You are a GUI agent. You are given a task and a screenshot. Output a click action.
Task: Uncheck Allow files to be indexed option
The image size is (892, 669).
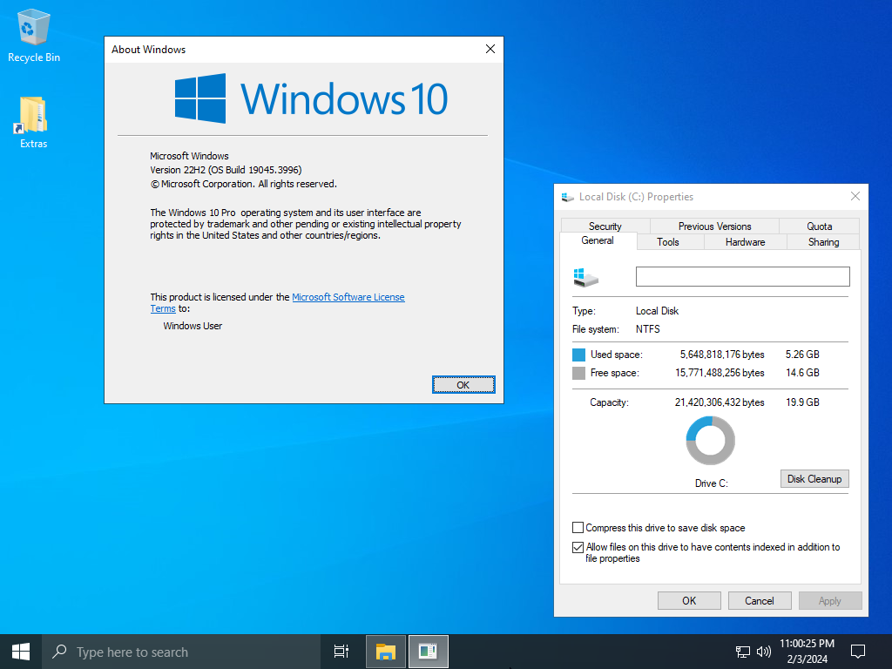(578, 548)
